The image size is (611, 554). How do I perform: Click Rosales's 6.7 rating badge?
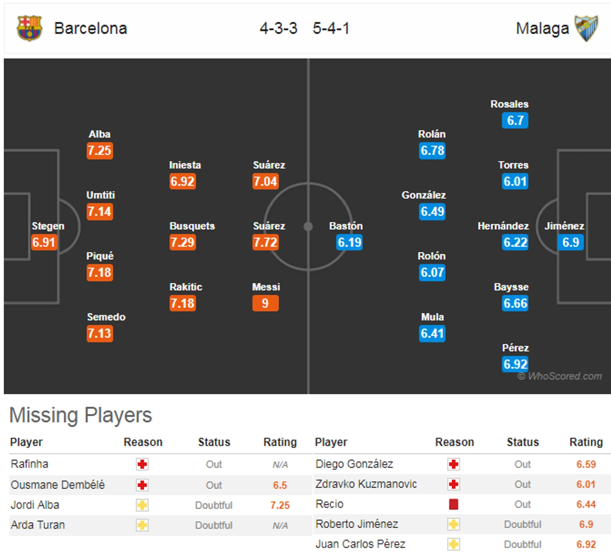tap(515, 120)
